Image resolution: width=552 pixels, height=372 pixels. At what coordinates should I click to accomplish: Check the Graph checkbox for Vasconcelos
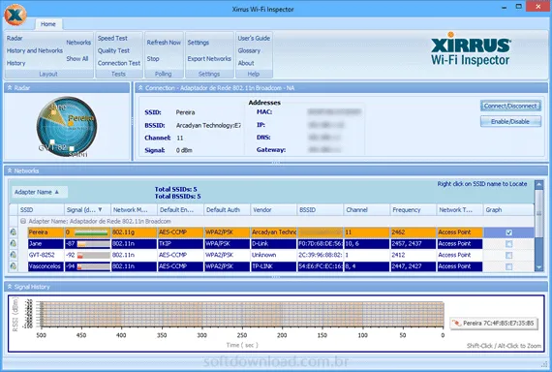[x=508, y=266]
